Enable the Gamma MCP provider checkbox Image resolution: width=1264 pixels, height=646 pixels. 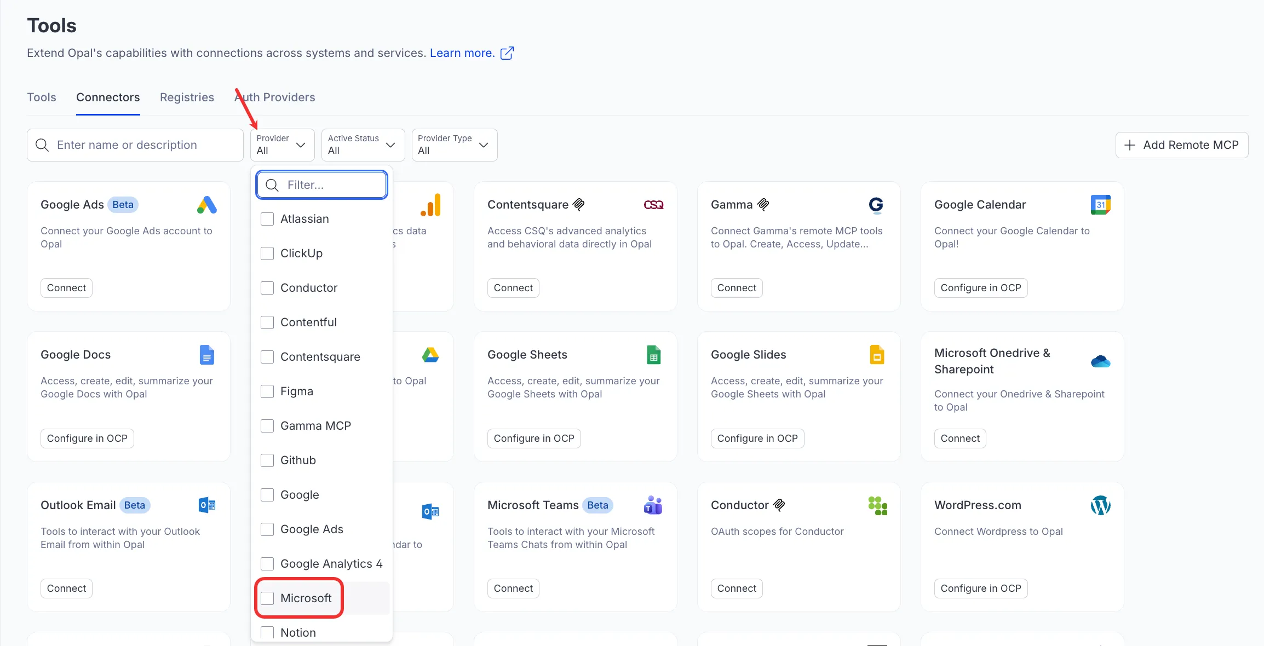coord(267,426)
